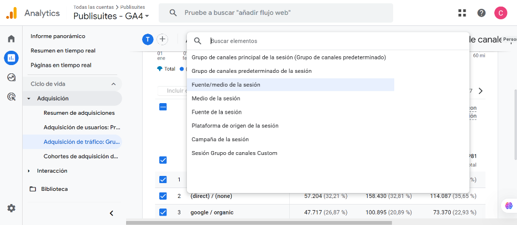Open the user account avatar
The image size is (517, 225).
pyautogui.click(x=500, y=13)
